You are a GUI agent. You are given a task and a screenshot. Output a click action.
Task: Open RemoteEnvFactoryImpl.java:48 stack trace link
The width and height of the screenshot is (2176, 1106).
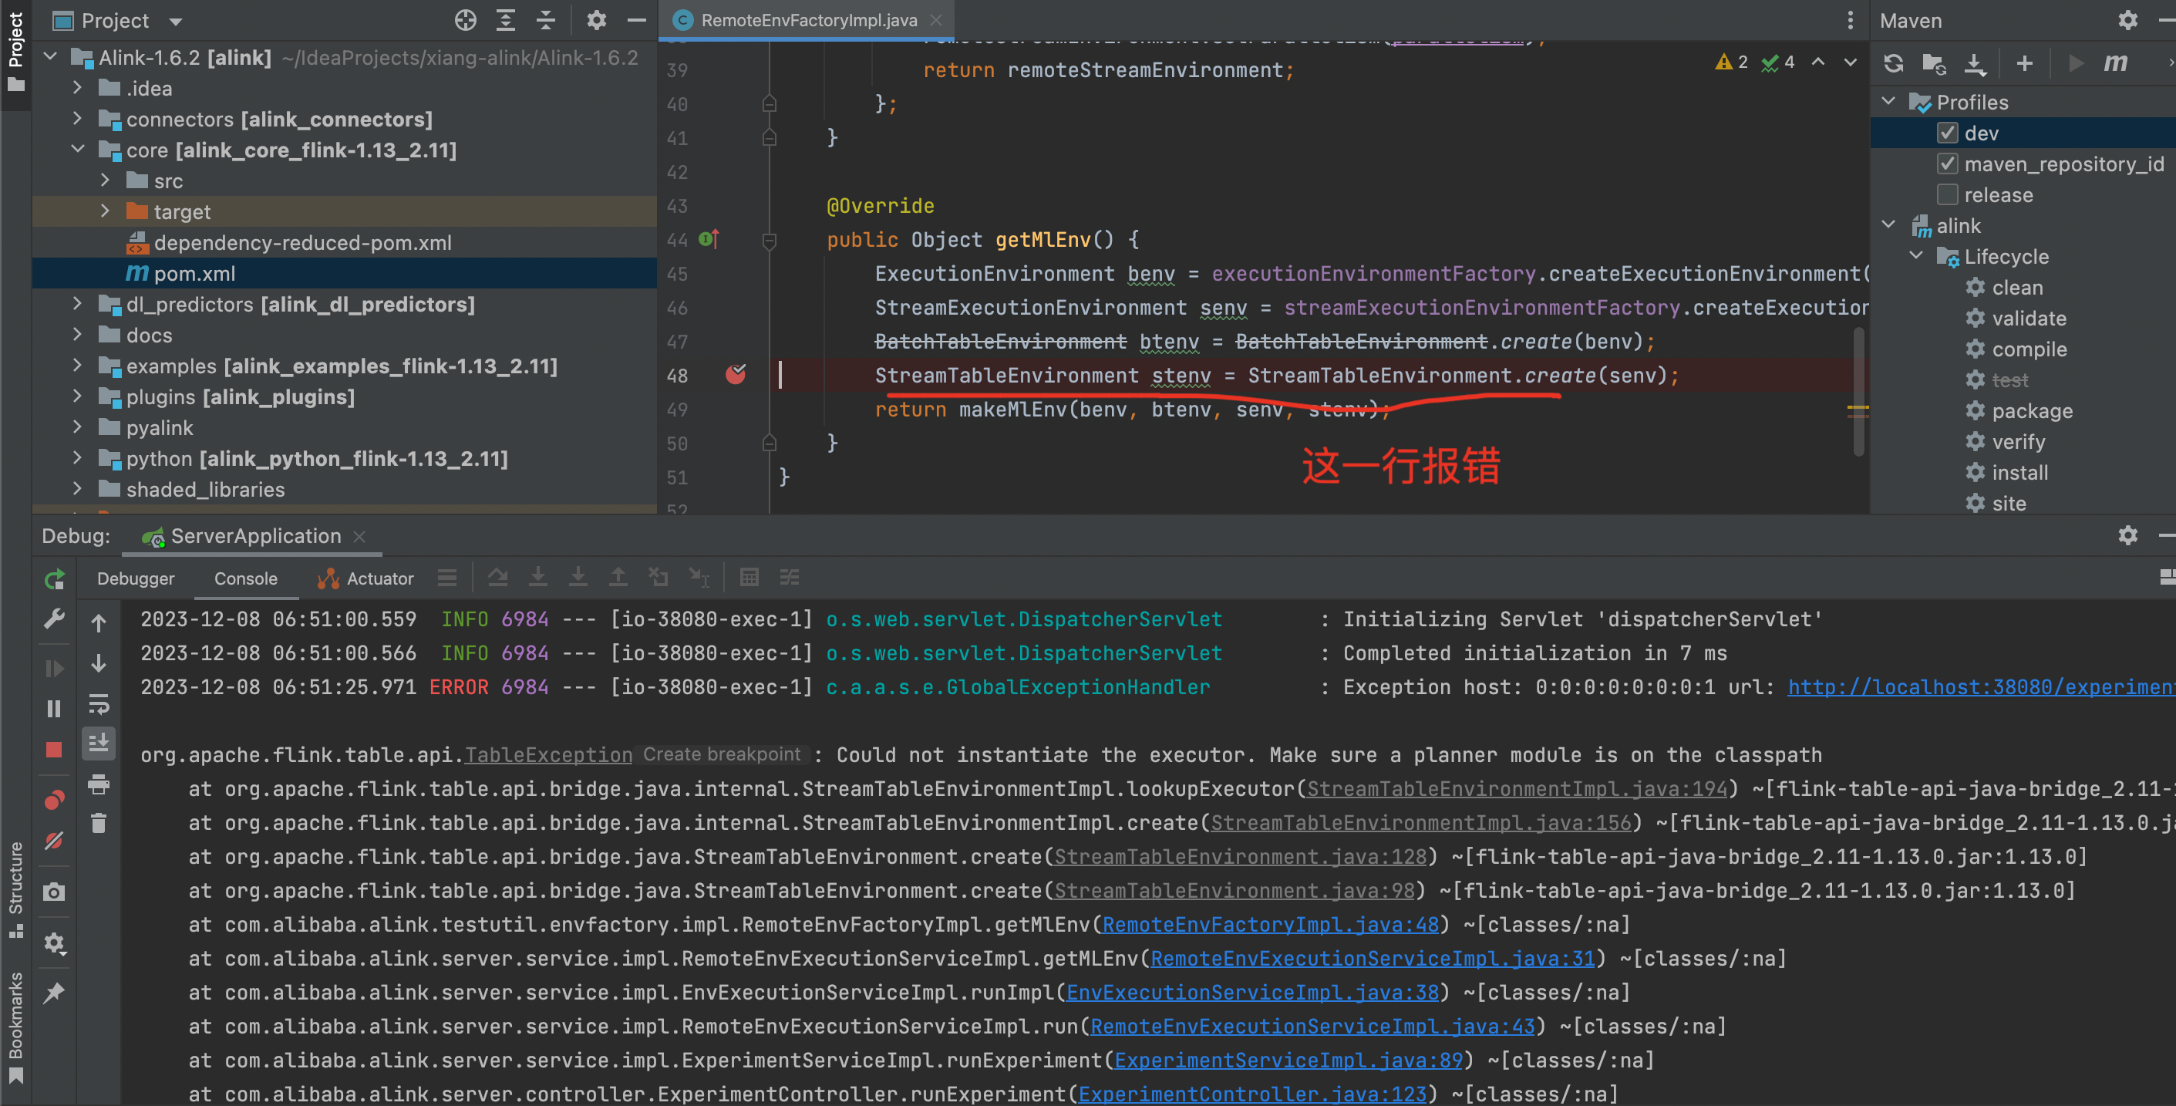[1271, 924]
